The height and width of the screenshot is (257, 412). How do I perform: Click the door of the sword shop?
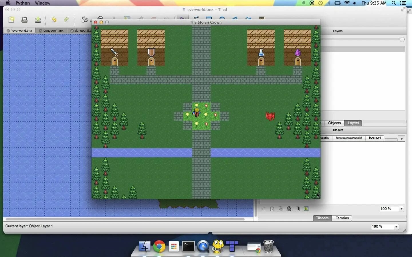(x=114, y=62)
